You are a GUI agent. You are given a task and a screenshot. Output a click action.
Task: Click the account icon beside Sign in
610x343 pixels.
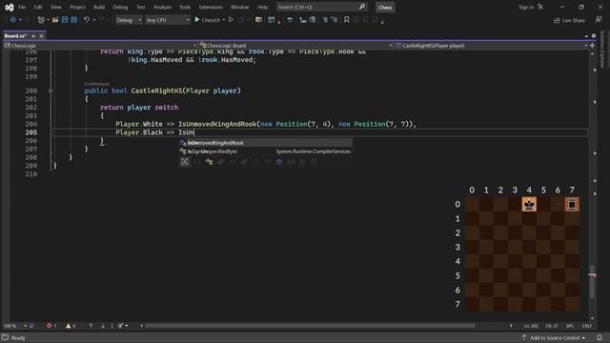pos(540,7)
